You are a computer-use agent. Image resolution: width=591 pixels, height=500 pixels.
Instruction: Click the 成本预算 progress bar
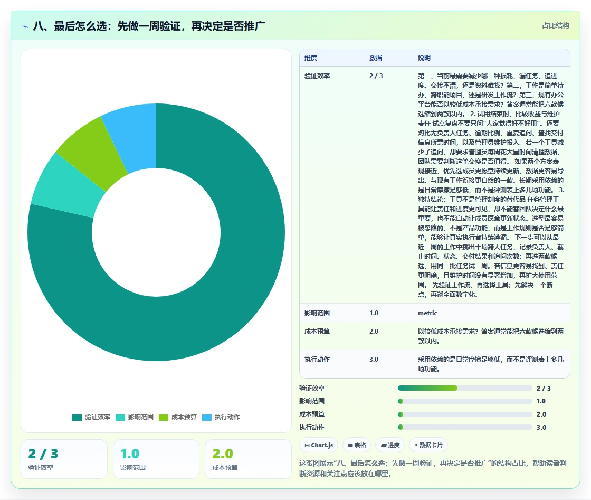point(465,414)
